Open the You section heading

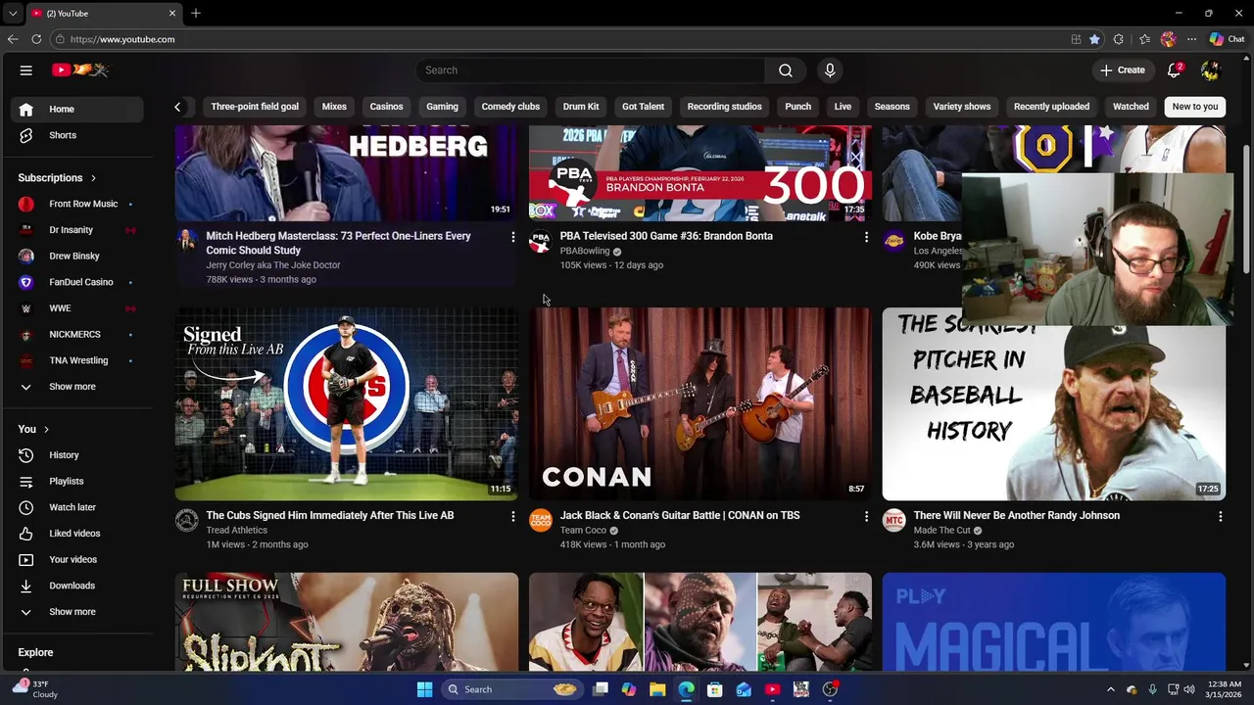33,429
